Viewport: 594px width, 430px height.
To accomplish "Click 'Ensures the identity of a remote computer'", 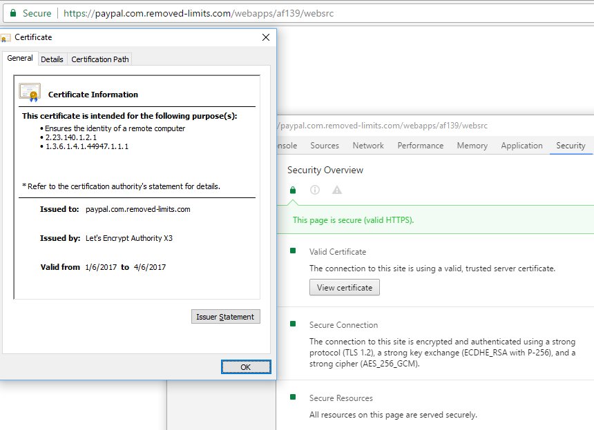I will coord(115,128).
